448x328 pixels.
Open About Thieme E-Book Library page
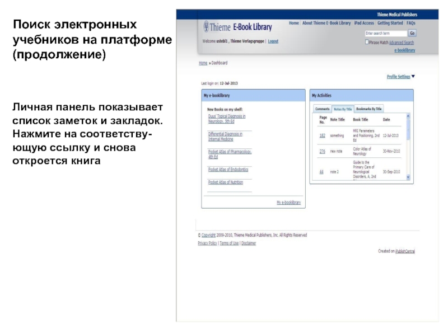click(326, 23)
